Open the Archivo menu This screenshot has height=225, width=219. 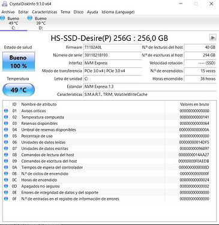tap(8, 12)
